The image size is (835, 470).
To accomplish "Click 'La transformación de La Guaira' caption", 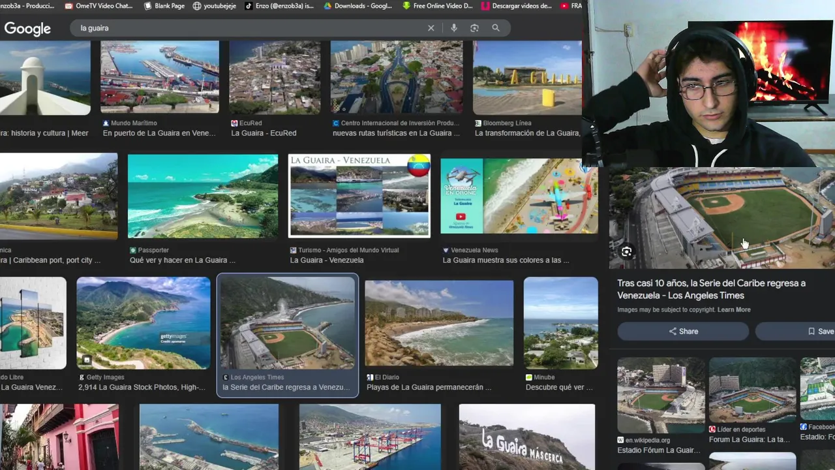I will [x=527, y=133].
